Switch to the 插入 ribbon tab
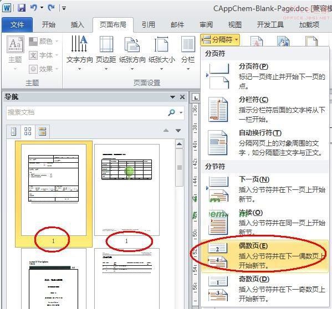Image resolution: width=332 pixels, height=309 pixels. [x=77, y=25]
